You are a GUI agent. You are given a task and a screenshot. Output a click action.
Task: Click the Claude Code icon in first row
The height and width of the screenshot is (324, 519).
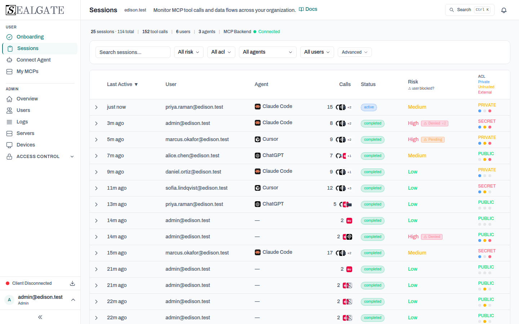click(258, 107)
